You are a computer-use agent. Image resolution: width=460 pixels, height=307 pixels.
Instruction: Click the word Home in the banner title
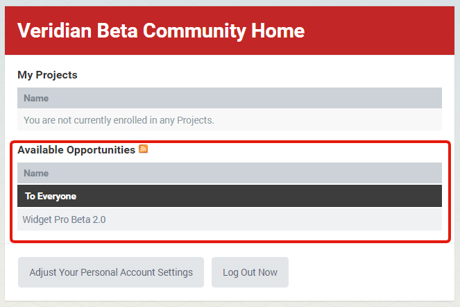(278, 31)
